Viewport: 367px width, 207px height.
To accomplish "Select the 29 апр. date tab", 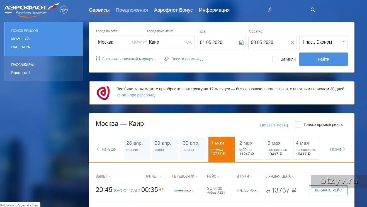I will 165,148.
